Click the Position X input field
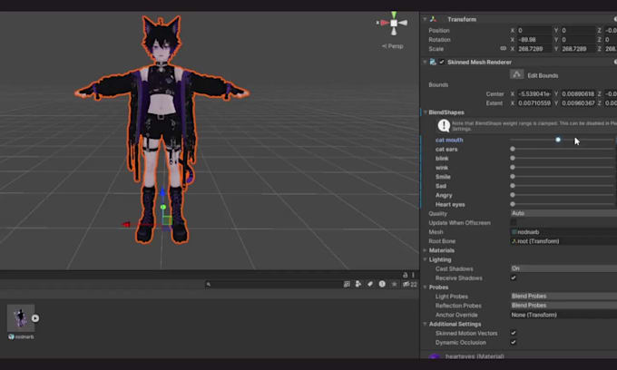 point(534,30)
